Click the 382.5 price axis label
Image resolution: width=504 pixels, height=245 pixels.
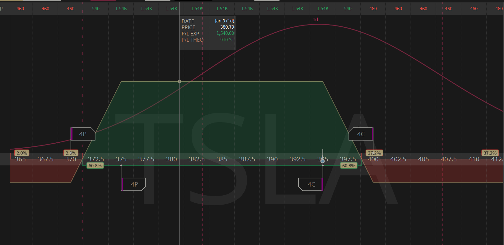[x=197, y=159]
